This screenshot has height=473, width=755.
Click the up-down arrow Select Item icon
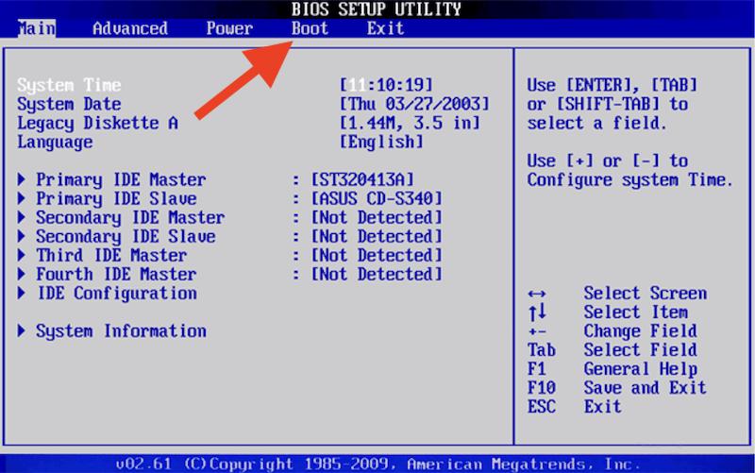pos(537,313)
